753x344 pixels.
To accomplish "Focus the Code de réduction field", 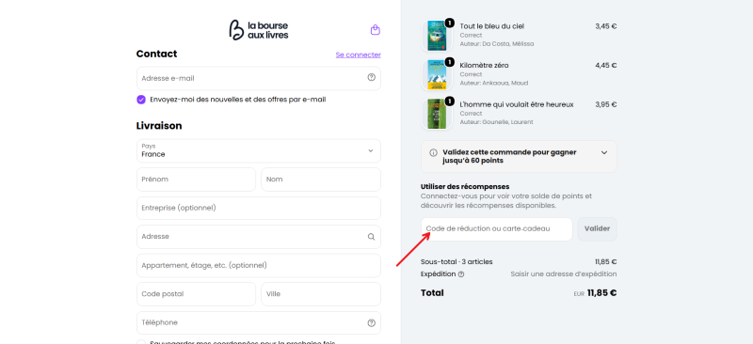I will click(497, 228).
